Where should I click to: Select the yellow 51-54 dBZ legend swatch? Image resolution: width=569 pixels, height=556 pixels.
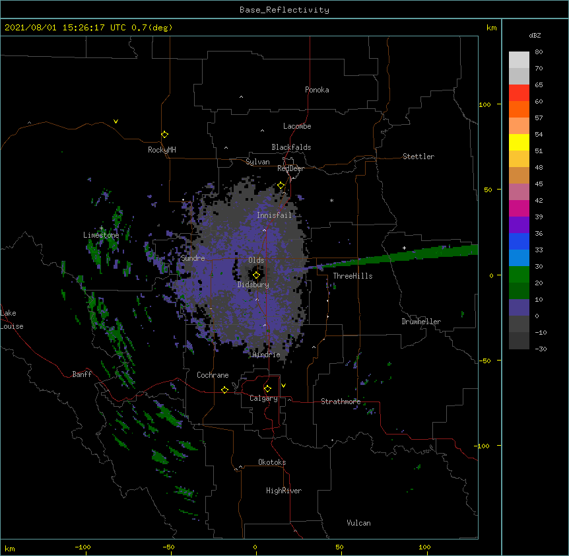click(519, 142)
